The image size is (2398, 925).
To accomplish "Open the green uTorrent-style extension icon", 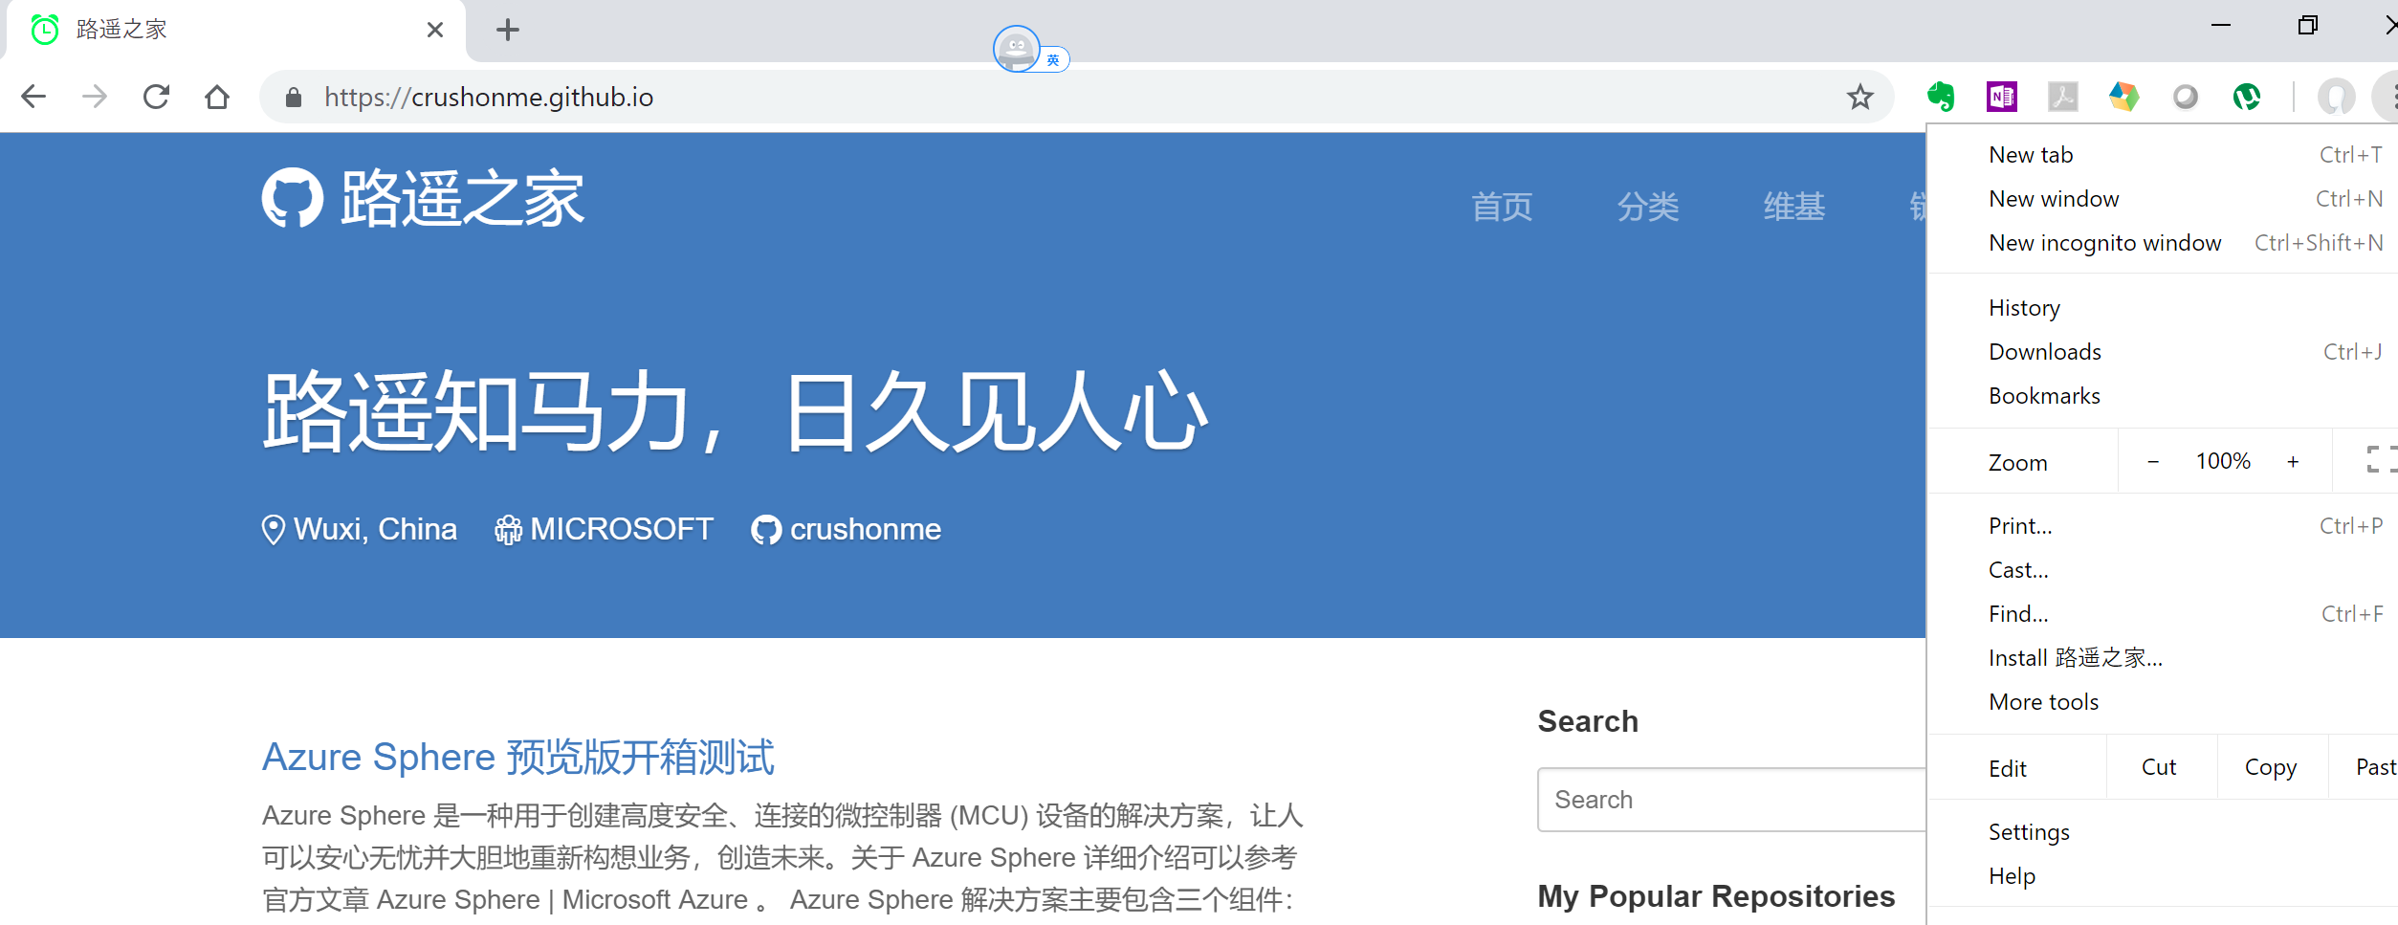I will coord(2246,97).
